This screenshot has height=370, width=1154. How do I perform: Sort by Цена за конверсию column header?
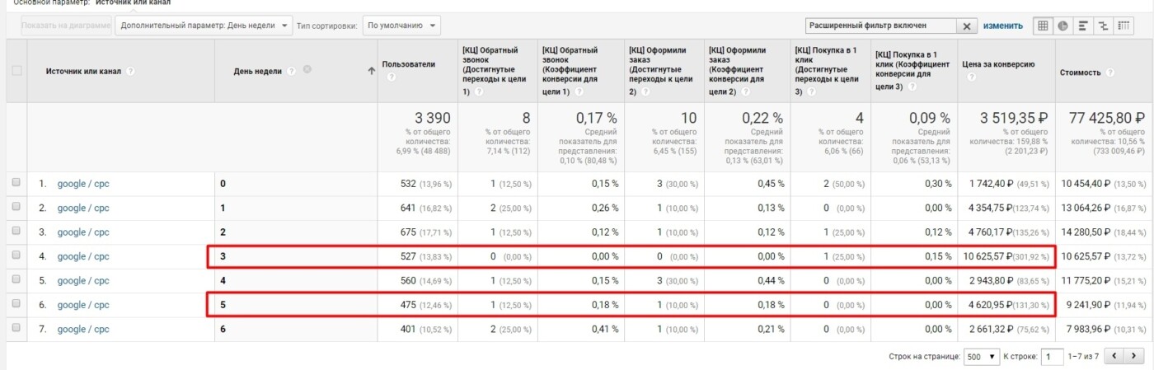click(998, 64)
